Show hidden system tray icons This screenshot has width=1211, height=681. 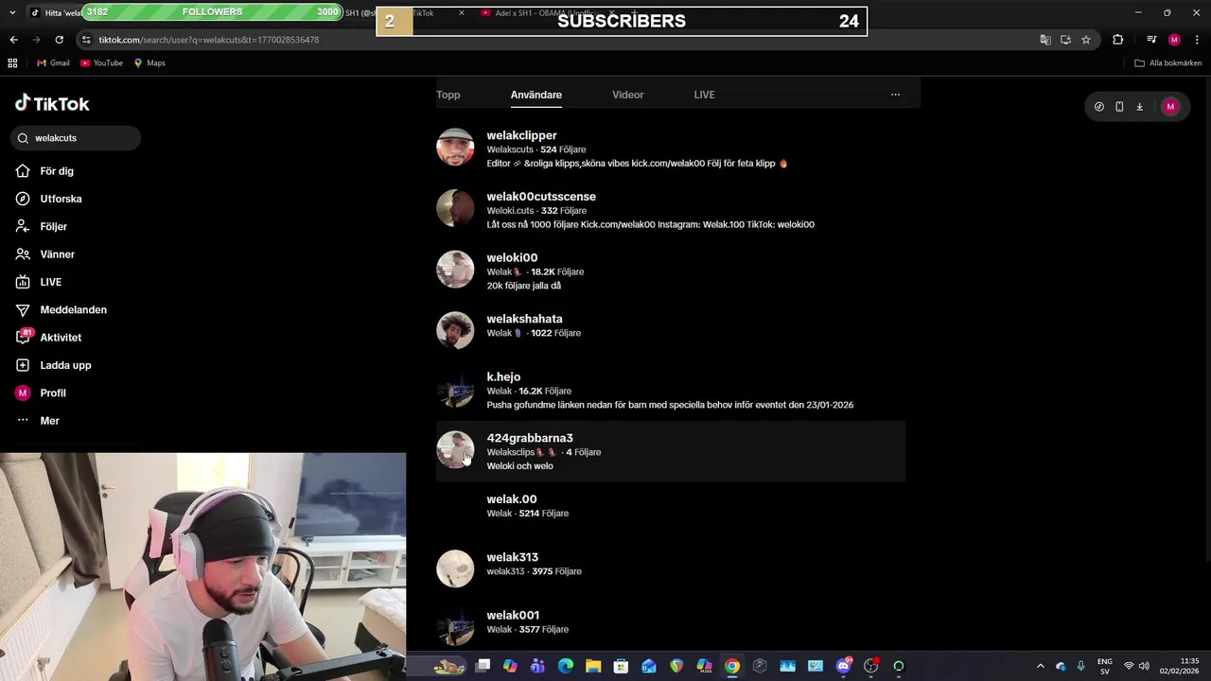point(1040,666)
